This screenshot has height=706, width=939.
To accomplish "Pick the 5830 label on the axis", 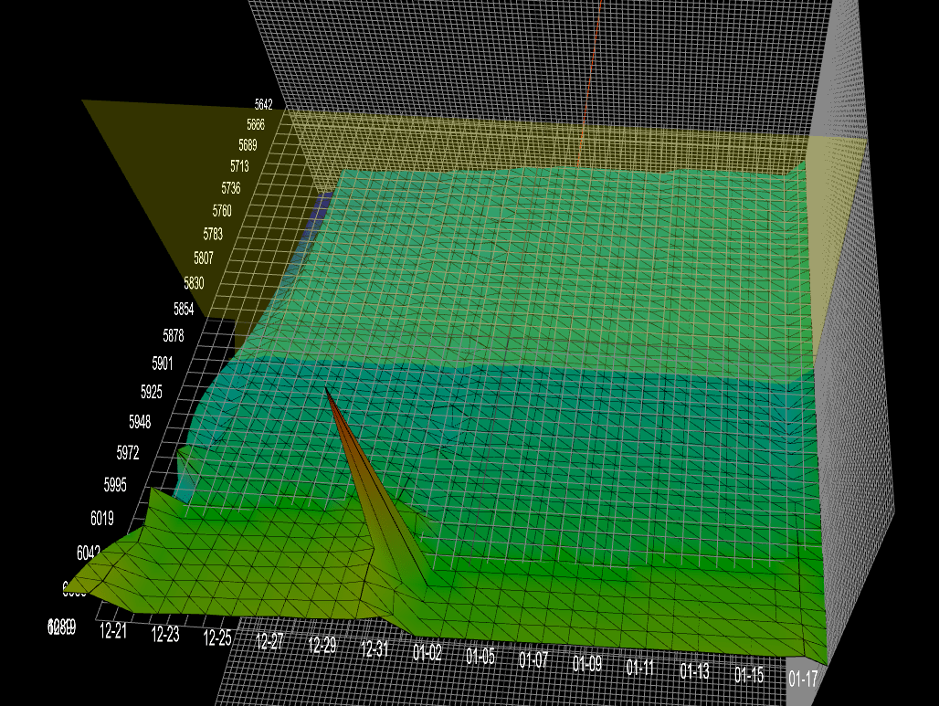I will 194,283.
